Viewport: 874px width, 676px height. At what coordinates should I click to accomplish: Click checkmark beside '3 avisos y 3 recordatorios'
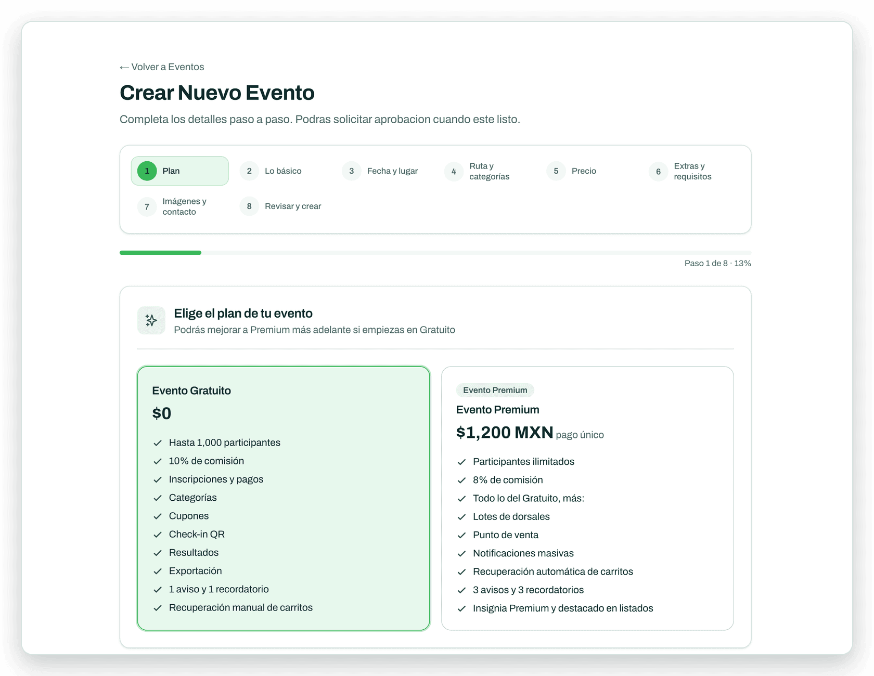click(461, 590)
